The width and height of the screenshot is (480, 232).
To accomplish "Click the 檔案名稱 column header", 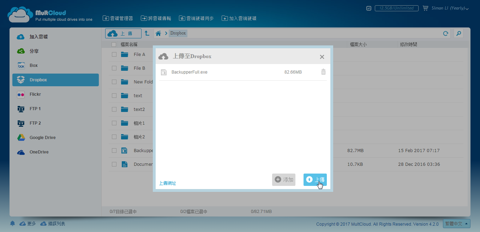I will click(129, 44).
